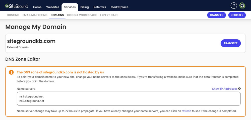The width and height of the screenshot is (251, 120).
Task: Navigate to the Billing section
Action: pyautogui.click(x=85, y=7)
